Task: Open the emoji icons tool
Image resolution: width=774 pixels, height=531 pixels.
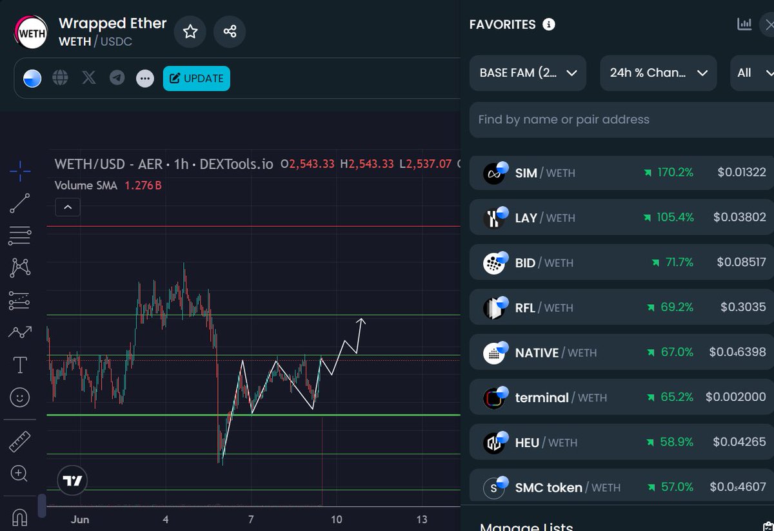Action: click(x=20, y=398)
